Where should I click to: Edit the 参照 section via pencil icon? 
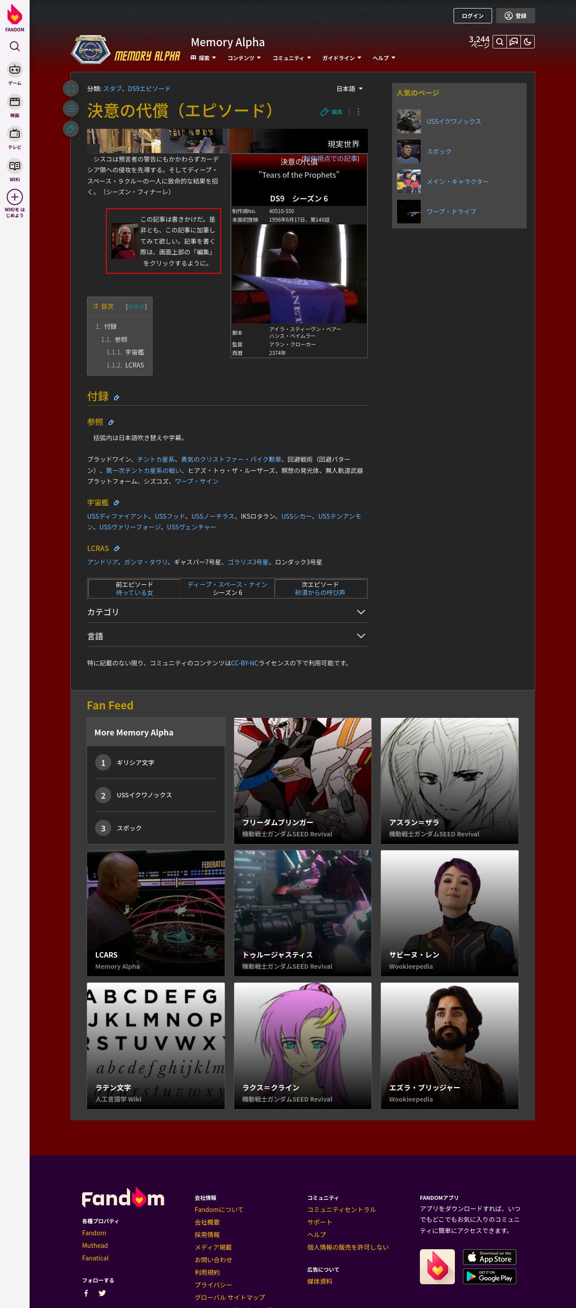[111, 422]
